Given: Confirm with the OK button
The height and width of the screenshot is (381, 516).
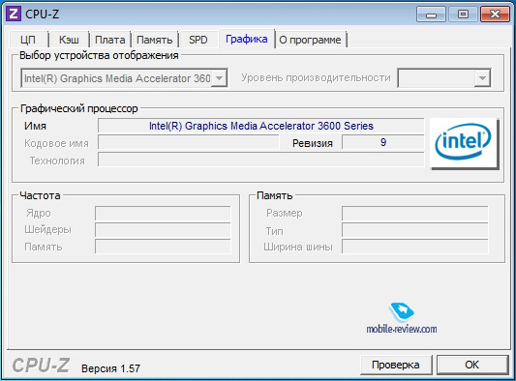Looking at the screenshot, I should click(472, 365).
